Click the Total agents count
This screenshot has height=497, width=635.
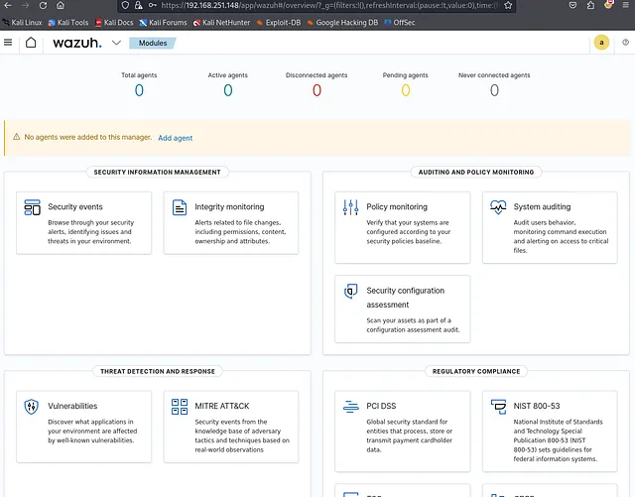[x=139, y=90]
